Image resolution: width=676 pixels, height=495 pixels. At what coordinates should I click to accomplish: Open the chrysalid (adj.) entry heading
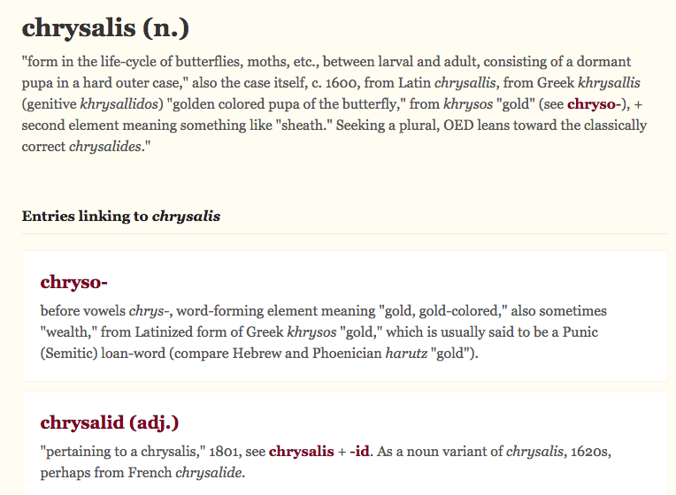tap(110, 422)
